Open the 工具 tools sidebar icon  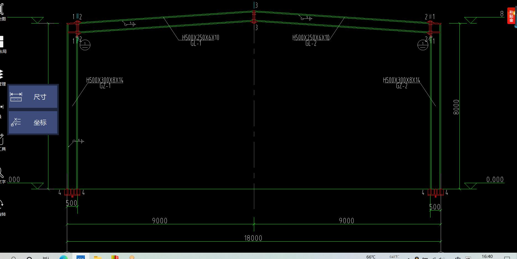[2, 143]
